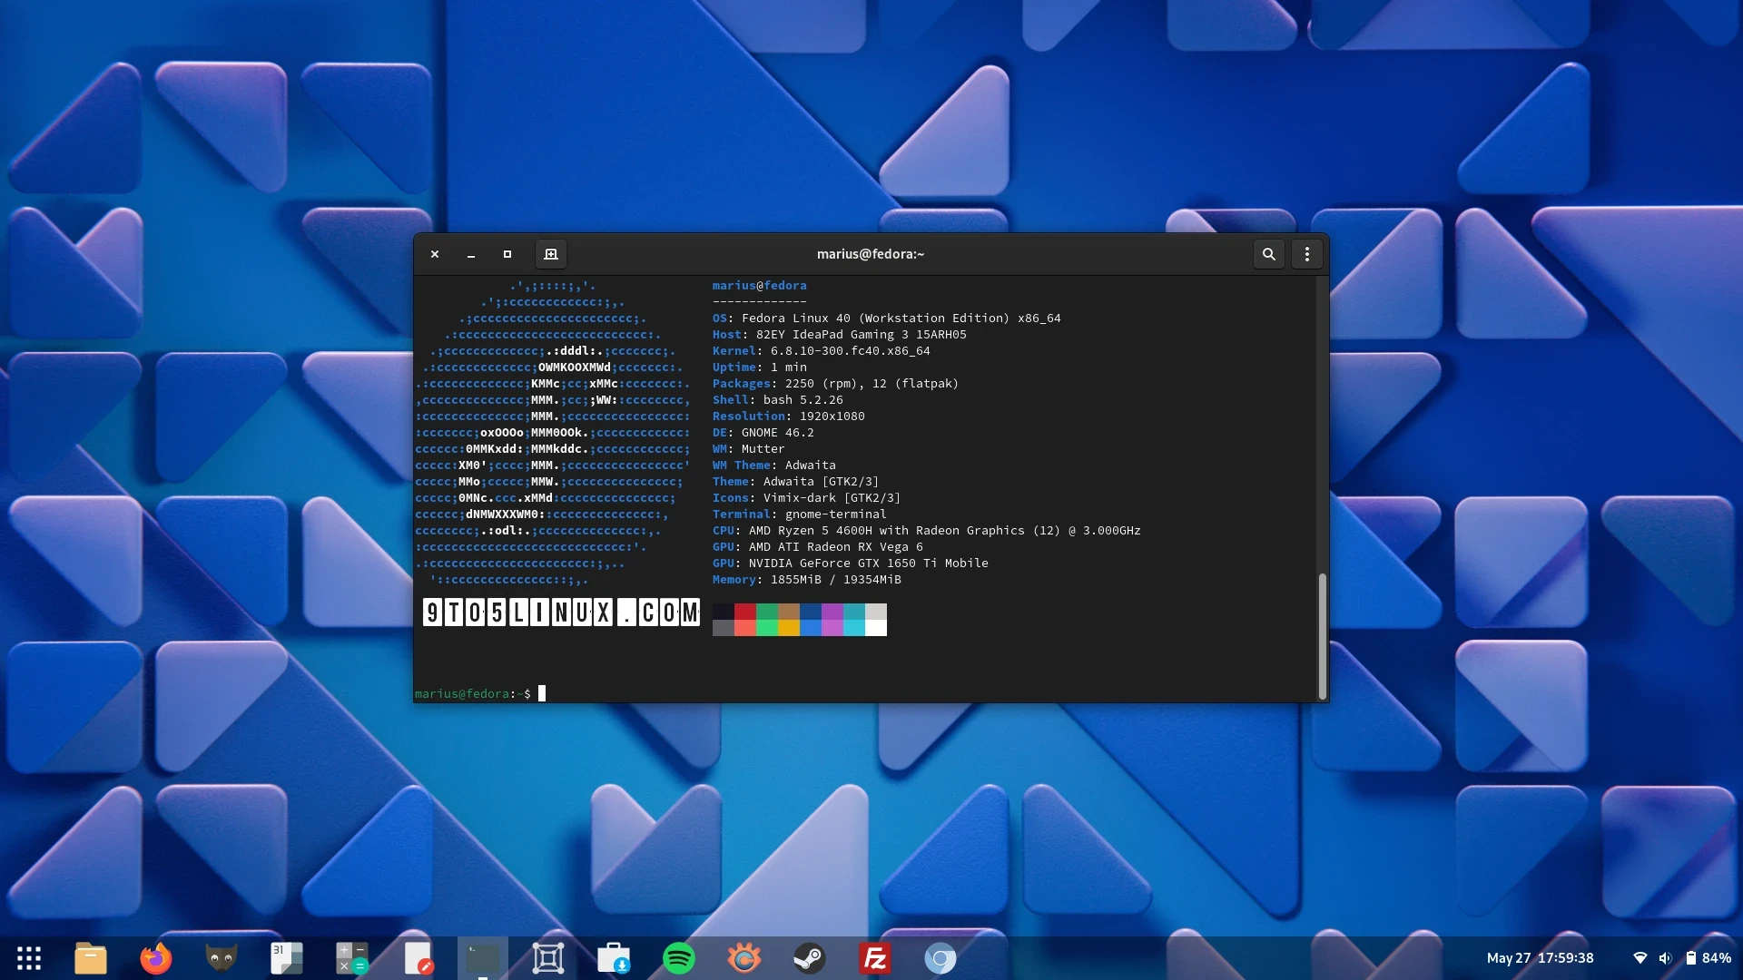Click the terminal search icon

(x=1268, y=254)
